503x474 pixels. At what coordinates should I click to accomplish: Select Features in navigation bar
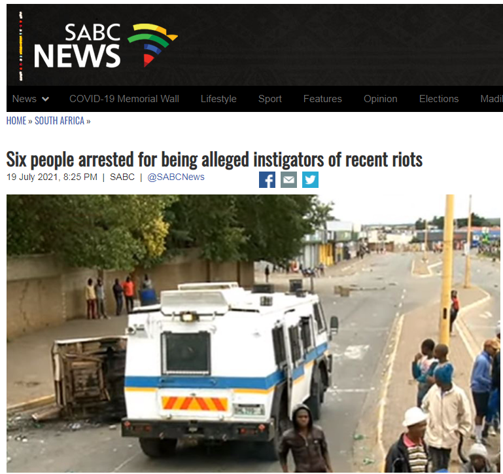click(322, 99)
